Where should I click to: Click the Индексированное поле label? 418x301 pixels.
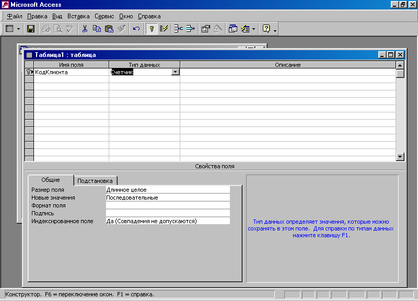pos(62,221)
